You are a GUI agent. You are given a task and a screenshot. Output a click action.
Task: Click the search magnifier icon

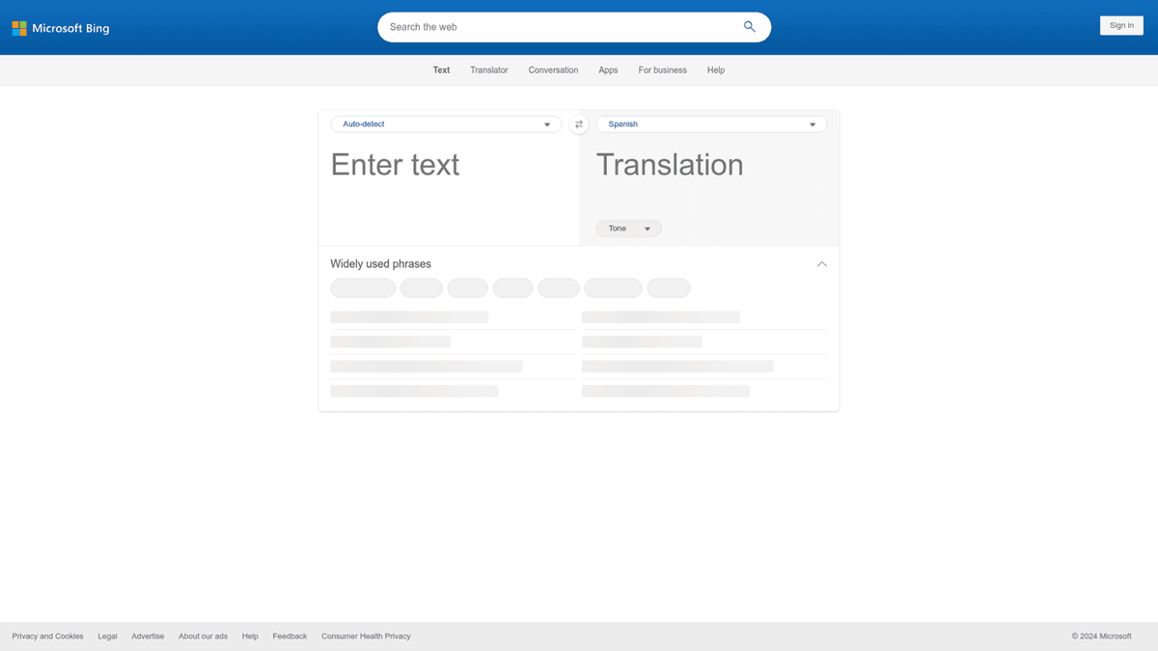[x=750, y=27]
